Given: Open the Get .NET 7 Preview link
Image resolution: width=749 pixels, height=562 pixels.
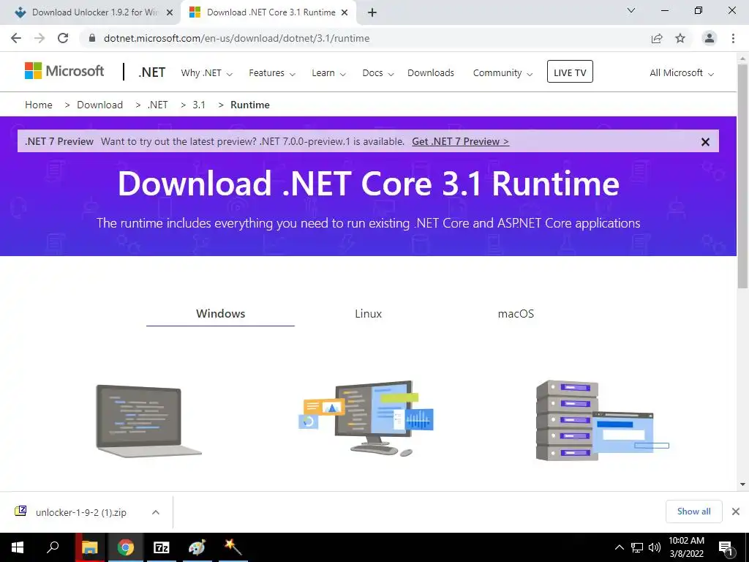Looking at the screenshot, I should pyautogui.click(x=461, y=141).
